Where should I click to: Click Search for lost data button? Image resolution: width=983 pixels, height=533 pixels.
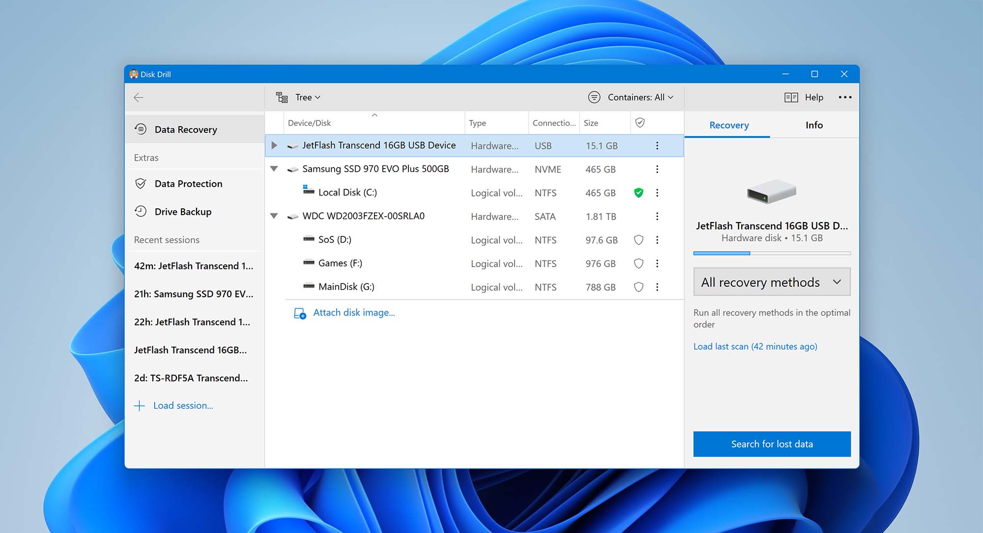coord(772,444)
